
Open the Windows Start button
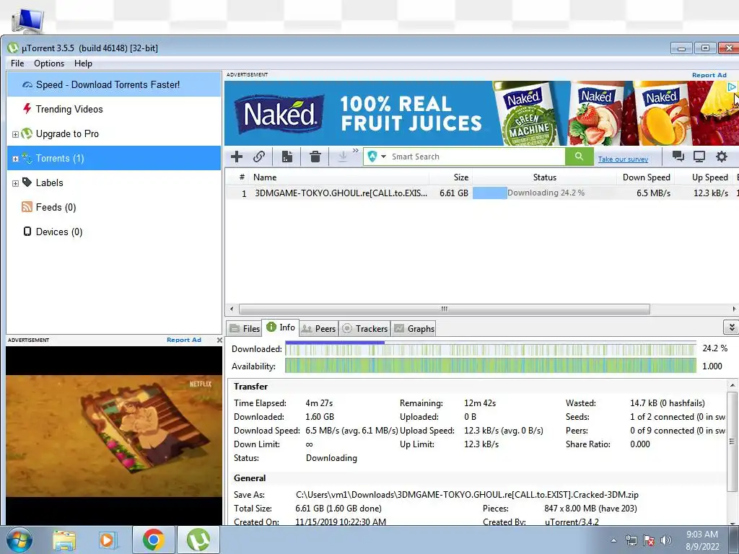19,540
